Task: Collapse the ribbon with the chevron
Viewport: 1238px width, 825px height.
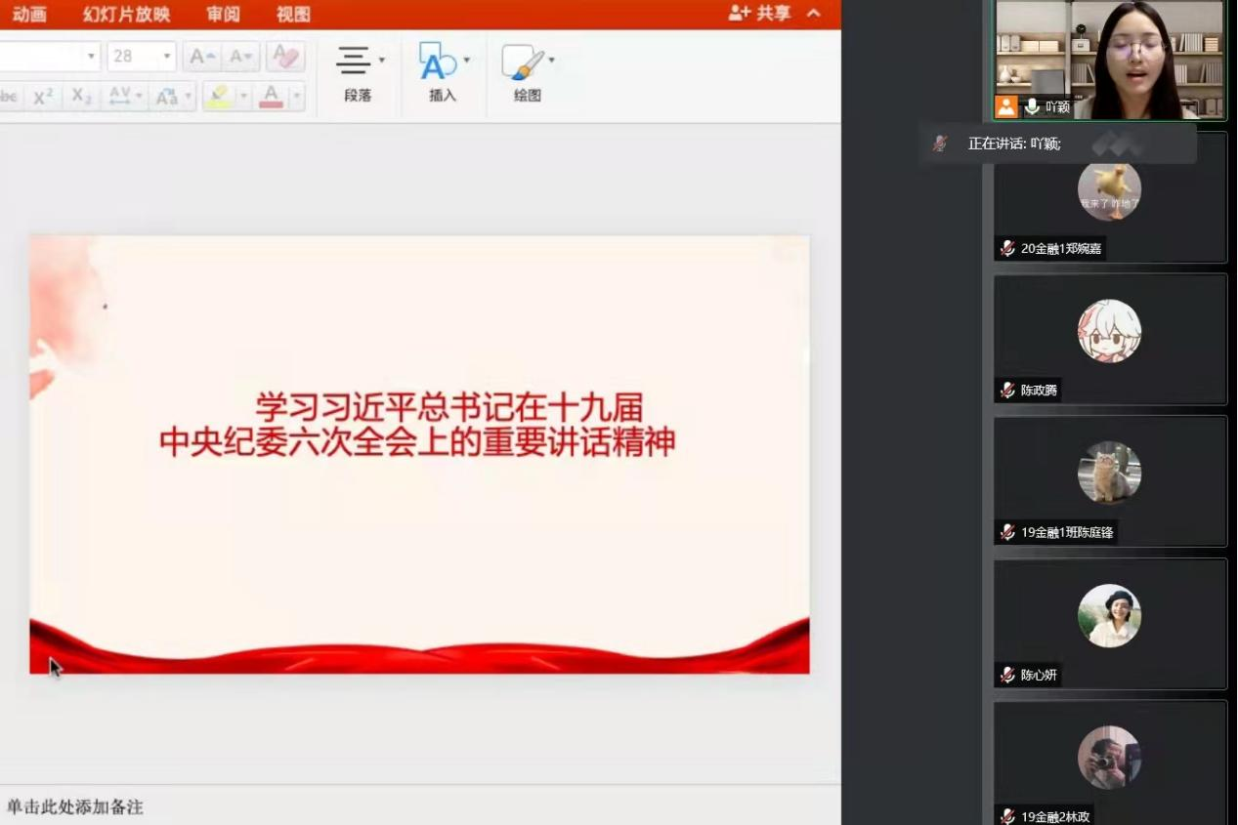Action: point(813,14)
